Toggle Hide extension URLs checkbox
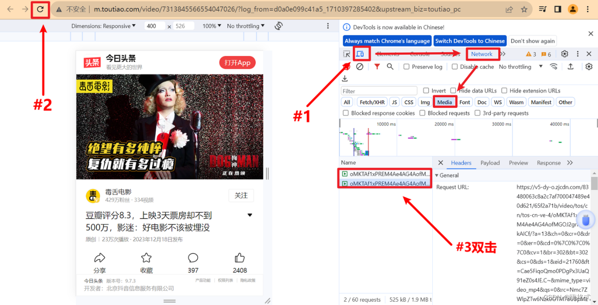This screenshot has width=598, height=305. click(504, 90)
